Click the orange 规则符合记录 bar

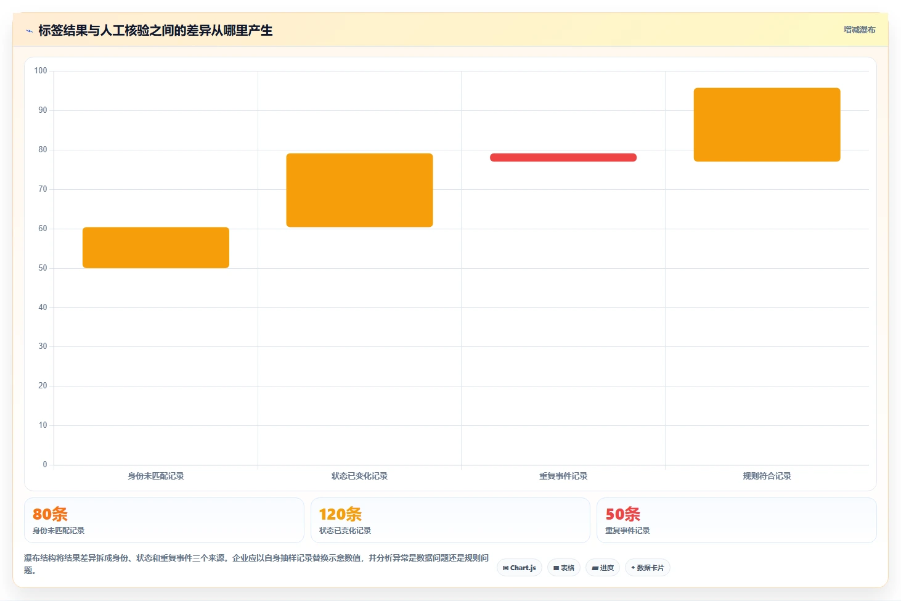[767, 125]
